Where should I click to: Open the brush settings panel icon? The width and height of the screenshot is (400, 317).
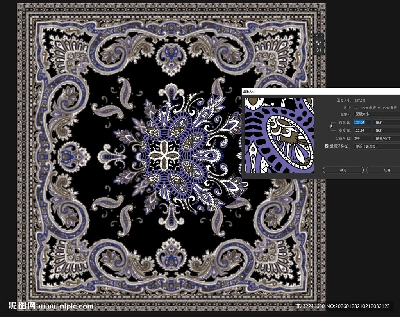coord(319,43)
